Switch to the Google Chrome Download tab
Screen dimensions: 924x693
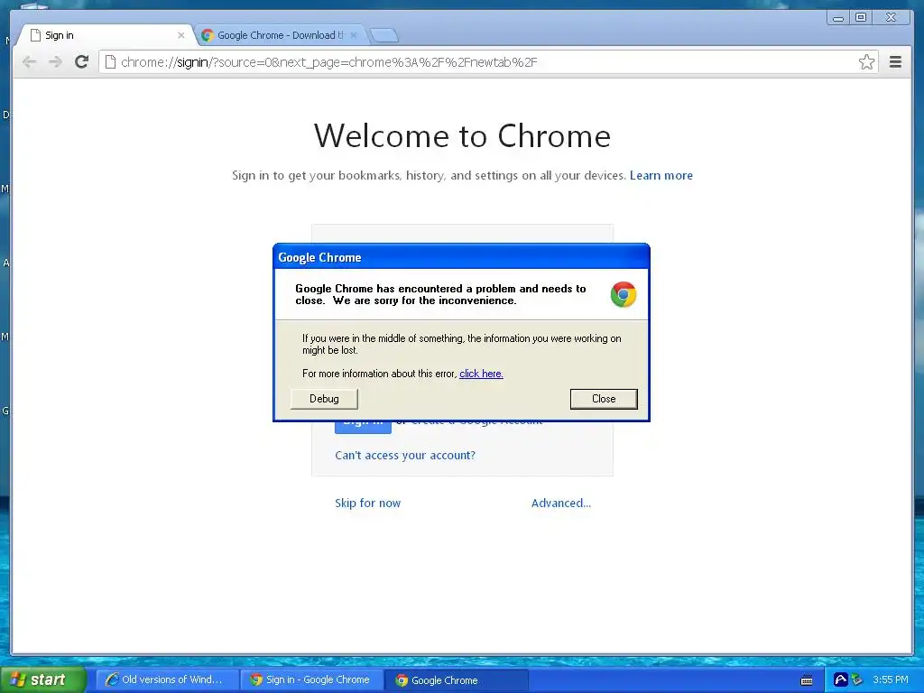pyautogui.click(x=280, y=35)
